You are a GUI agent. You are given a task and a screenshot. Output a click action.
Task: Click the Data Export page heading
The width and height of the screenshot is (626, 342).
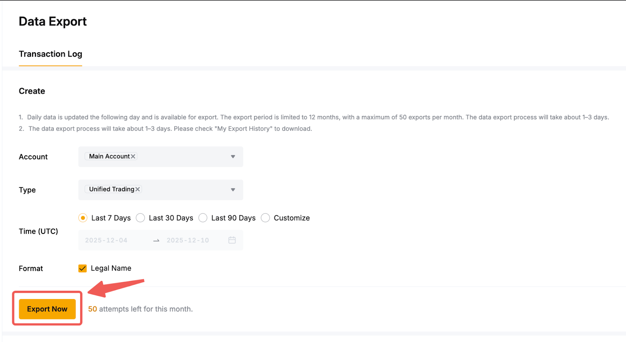(53, 21)
